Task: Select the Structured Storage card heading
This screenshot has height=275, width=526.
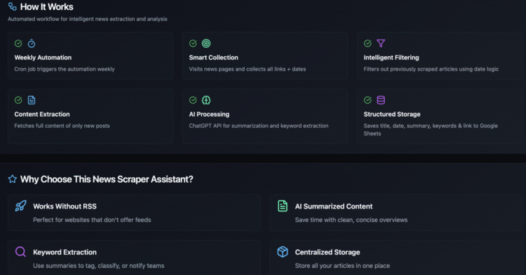Action: click(392, 114)
